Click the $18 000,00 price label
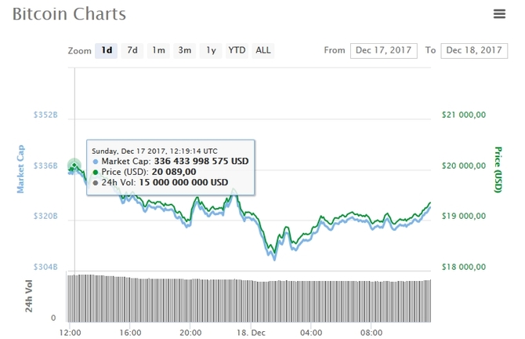The image size is (525, 339). [464, 267]
